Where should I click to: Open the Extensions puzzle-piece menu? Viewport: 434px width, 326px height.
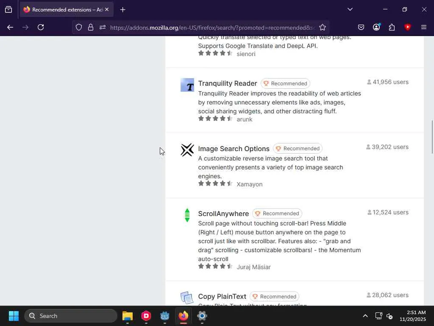(x=392, y=27)
